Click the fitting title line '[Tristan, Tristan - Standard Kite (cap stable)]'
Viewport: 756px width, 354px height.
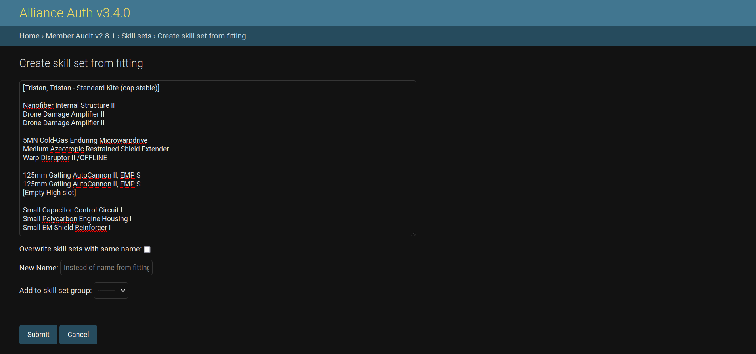coord(91,88)
